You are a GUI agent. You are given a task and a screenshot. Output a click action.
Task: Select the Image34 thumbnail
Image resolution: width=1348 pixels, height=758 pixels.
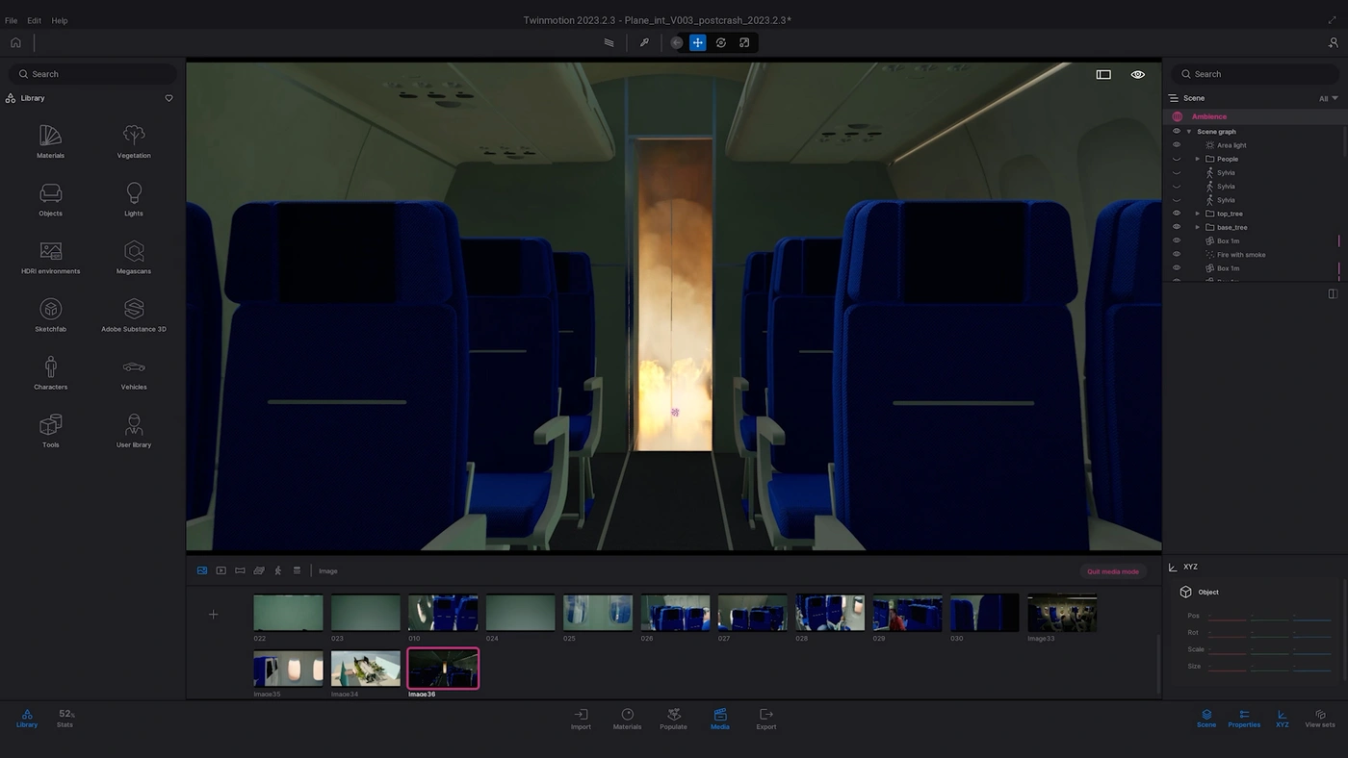point(366,669)
